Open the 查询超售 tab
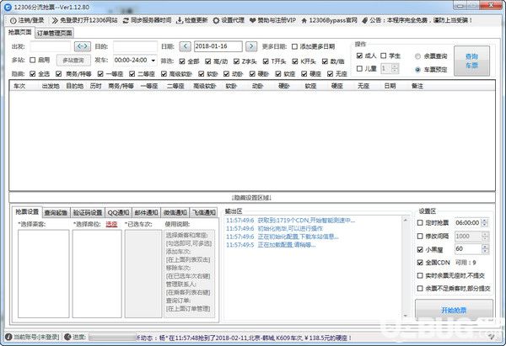 [56, 213]
